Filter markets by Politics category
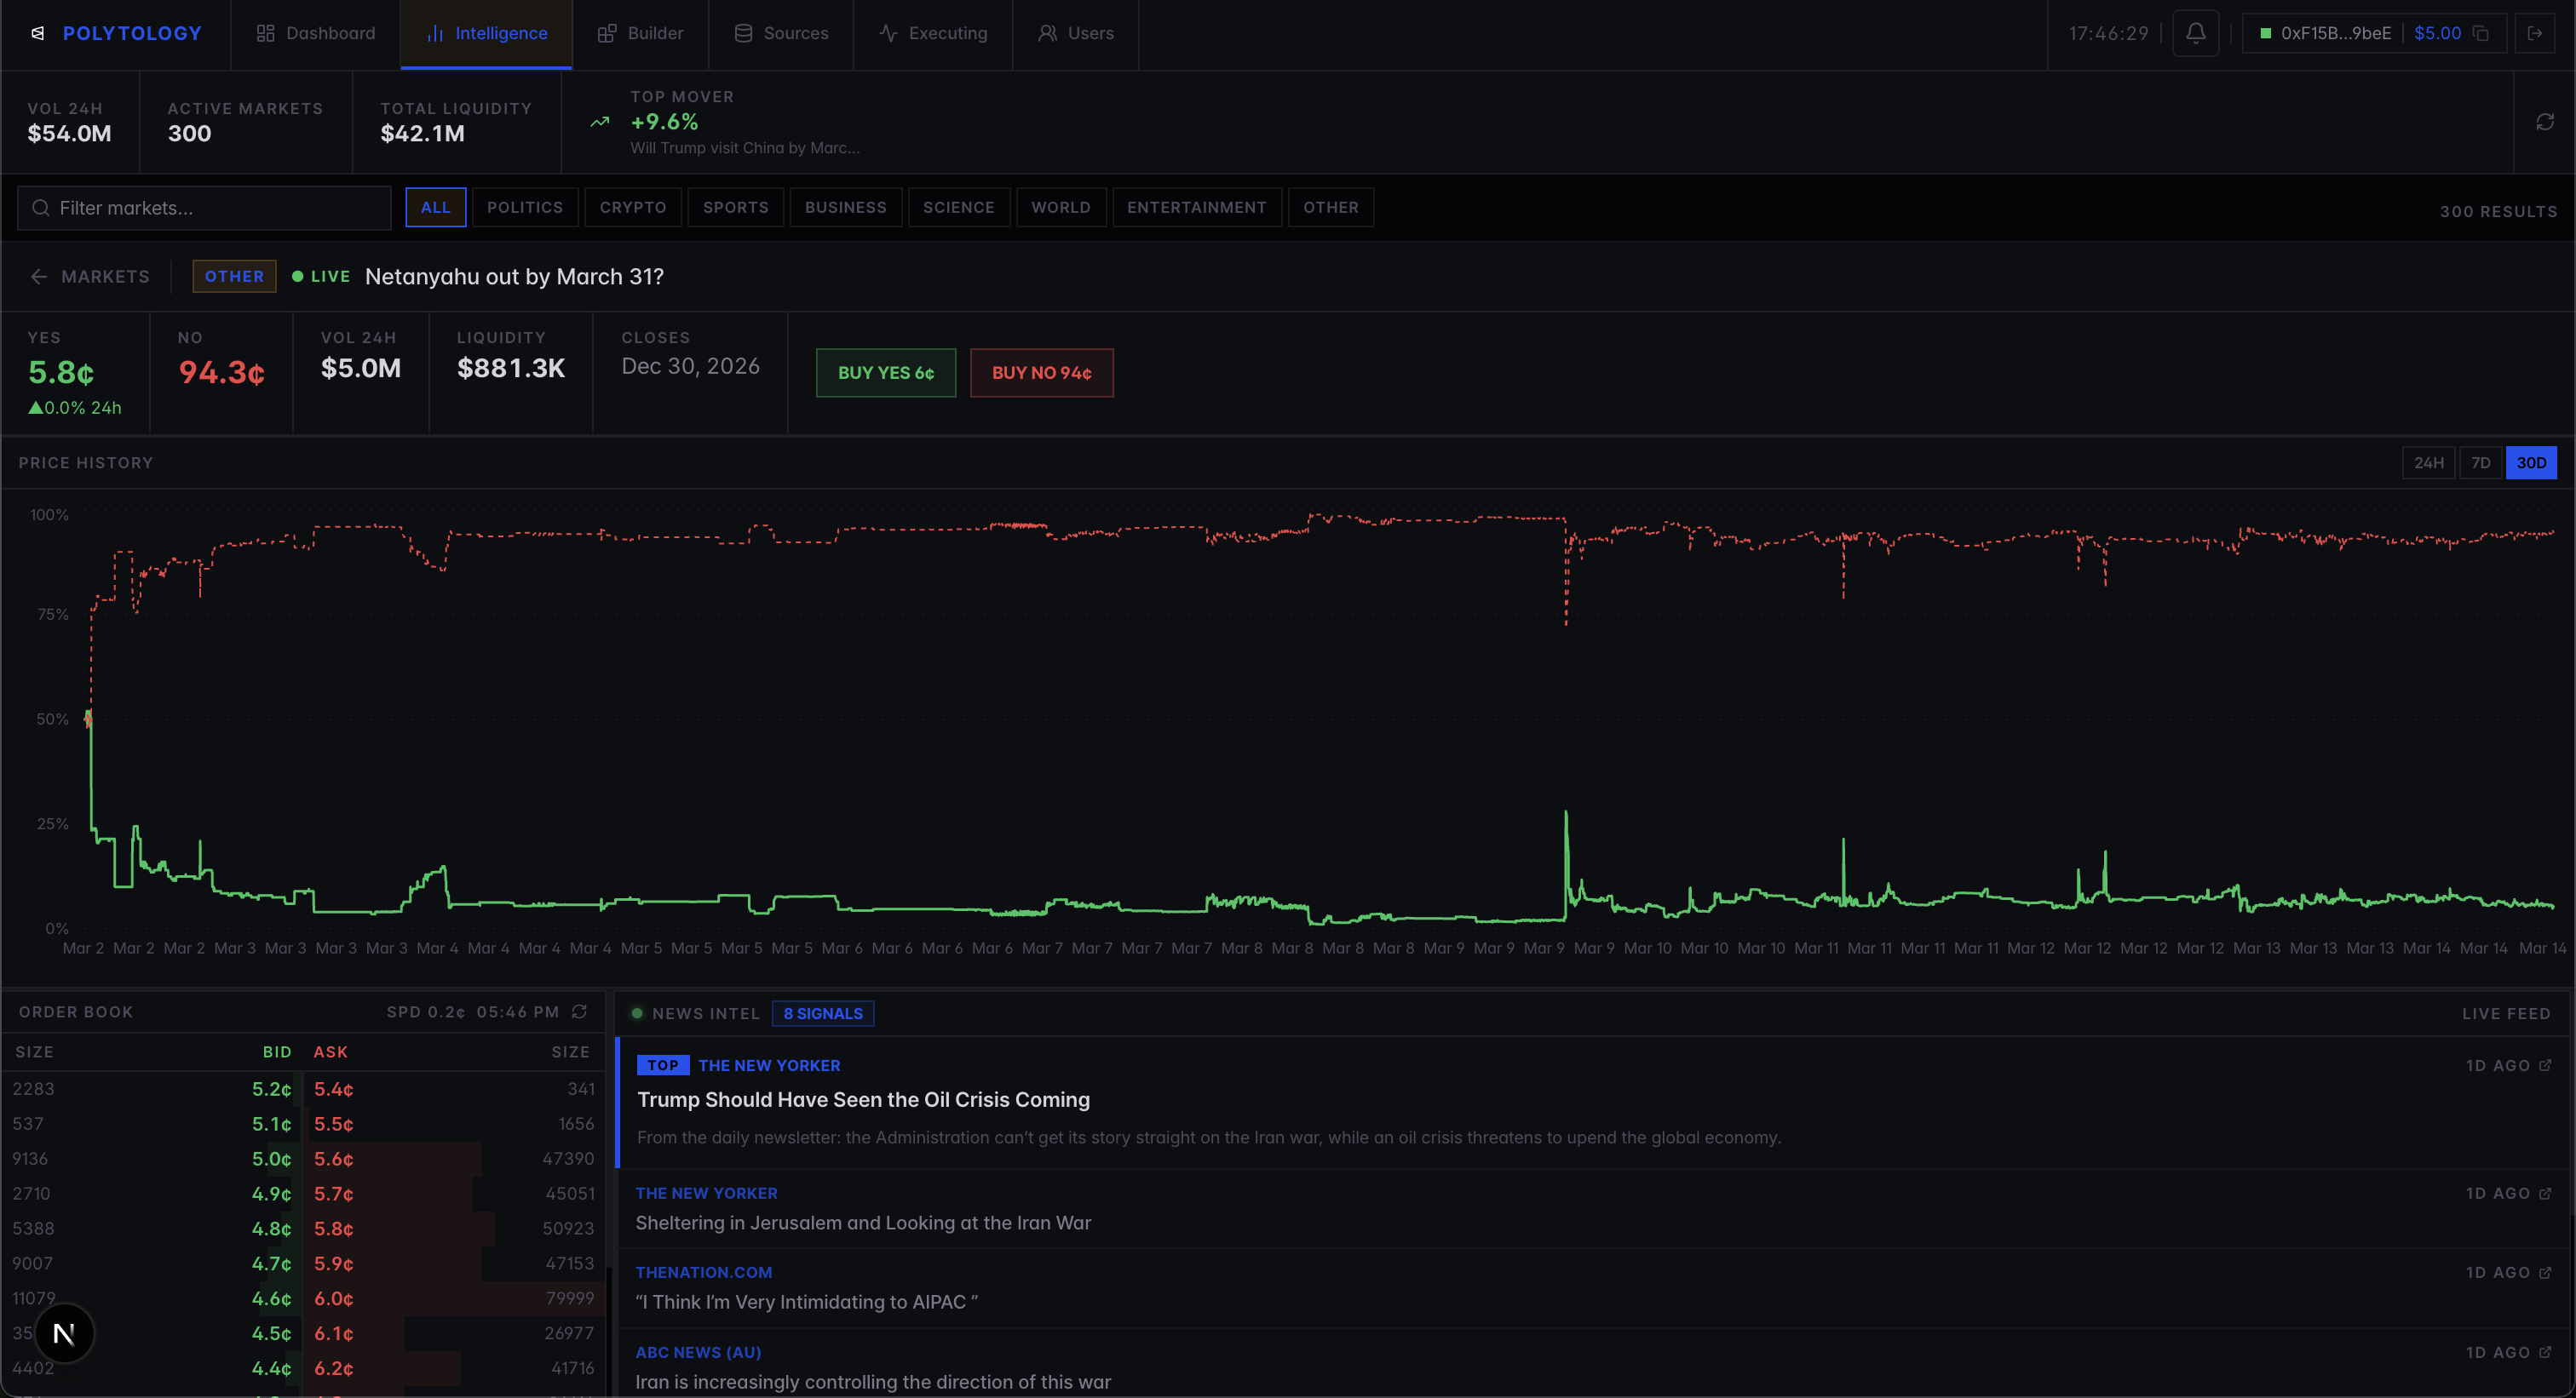This screenshot has height=1398, width=2576. (525, 207)
